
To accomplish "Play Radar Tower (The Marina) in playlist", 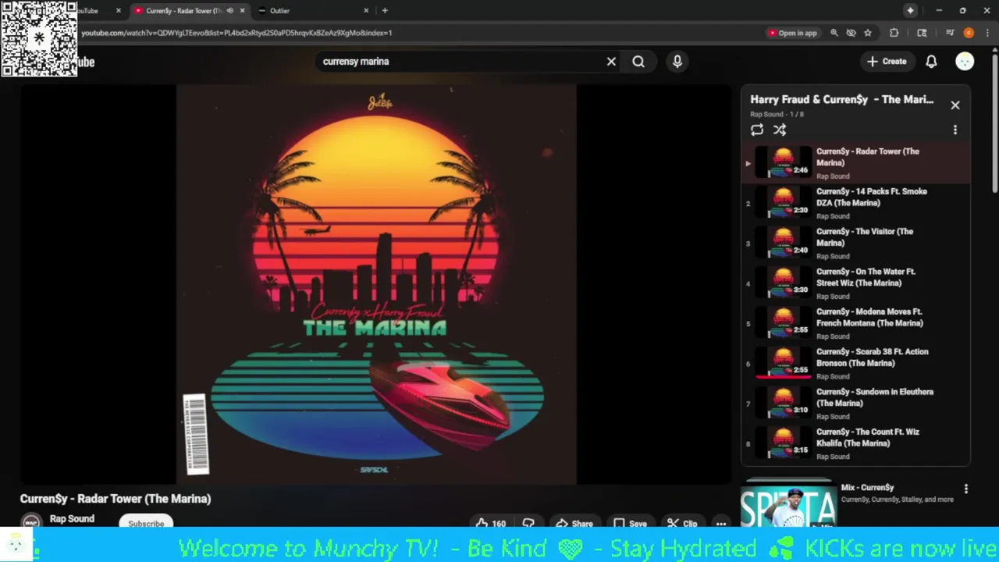I will [855, 163].
